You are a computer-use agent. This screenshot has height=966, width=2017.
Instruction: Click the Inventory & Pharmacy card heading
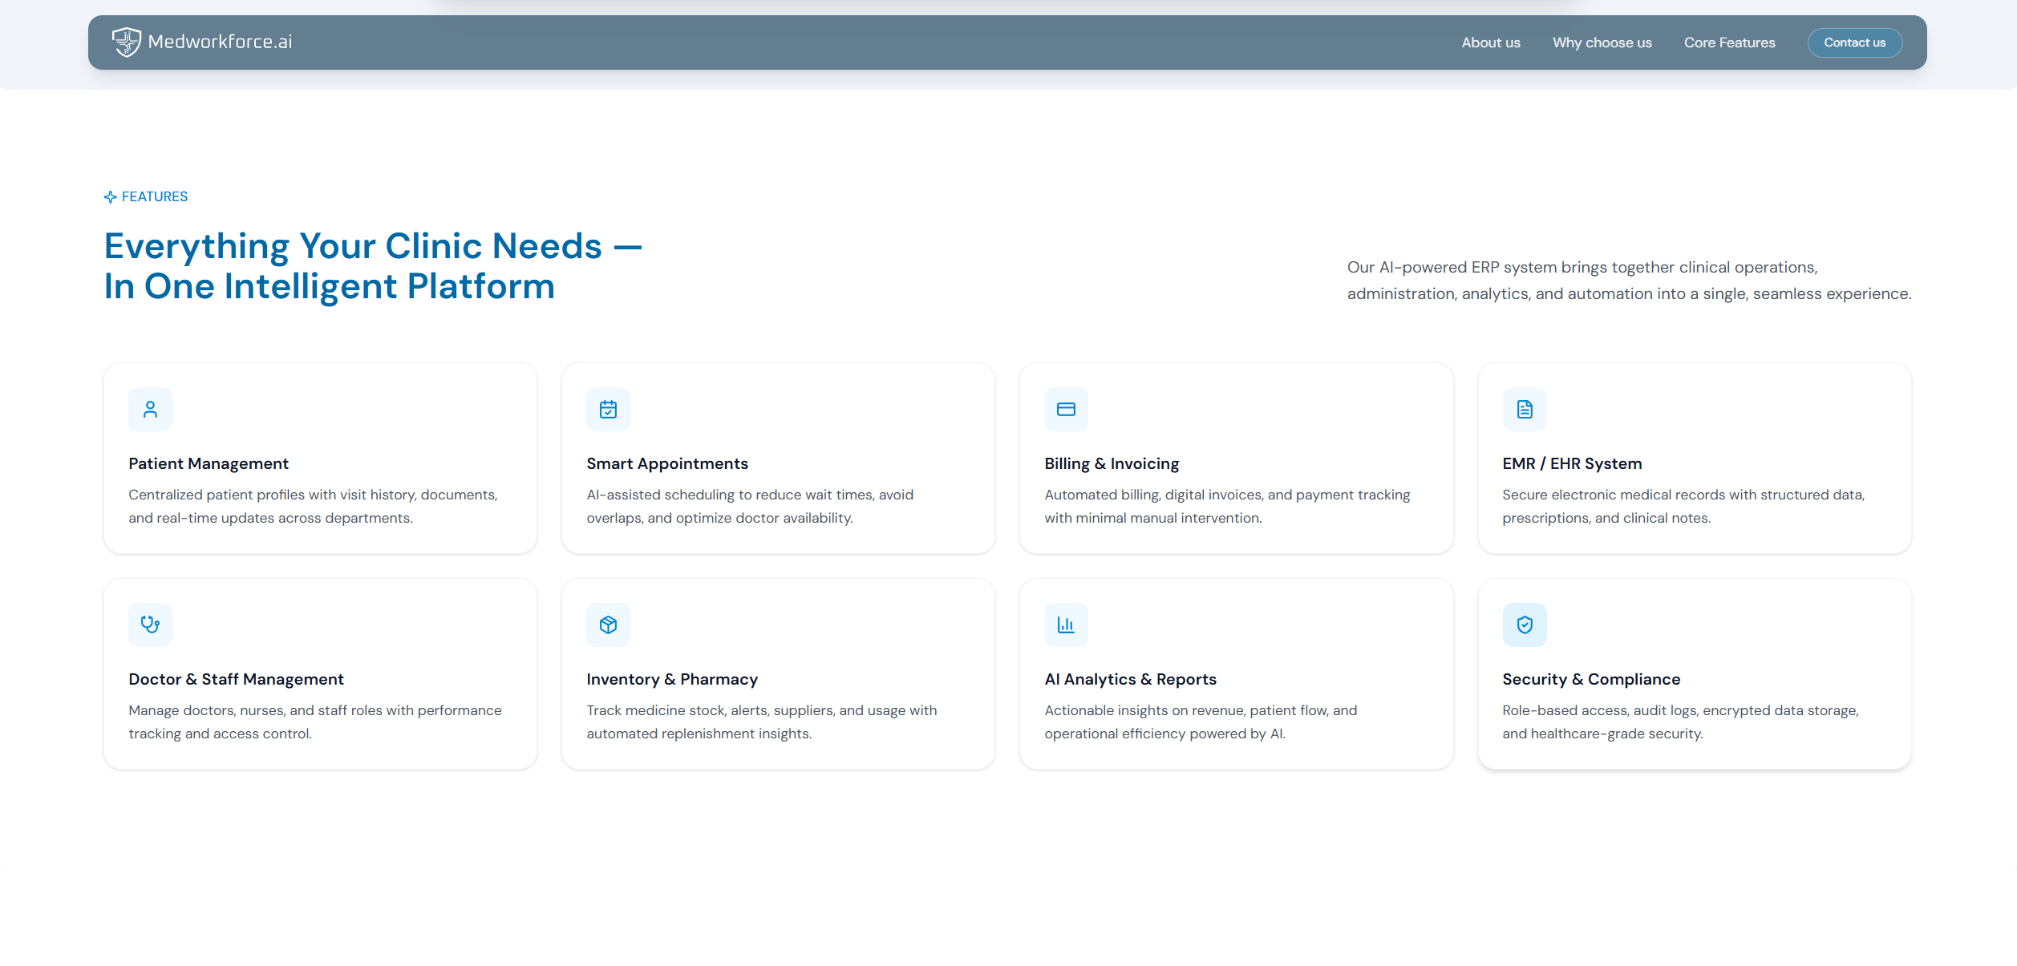coord(671,679)
